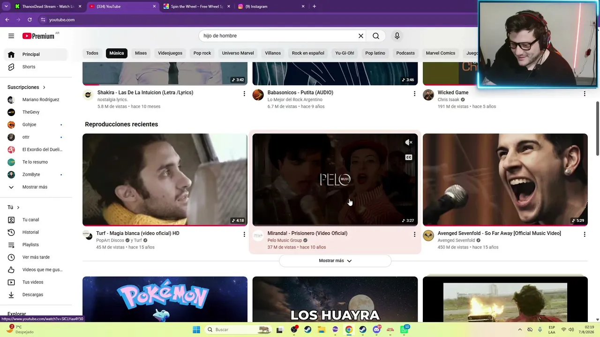Open Tu canal in sidebar

click(x=37, y=220)
